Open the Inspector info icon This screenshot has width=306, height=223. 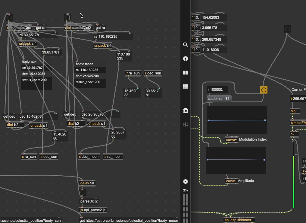point(186,59)
